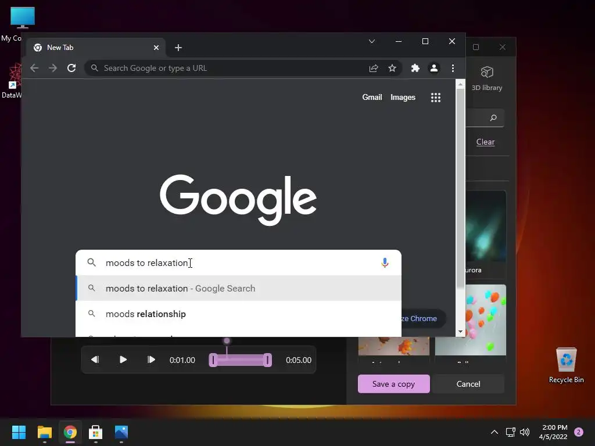Select the New Tab tab
The width and height of the screenshot is (595, 446).
pos(96,48)
